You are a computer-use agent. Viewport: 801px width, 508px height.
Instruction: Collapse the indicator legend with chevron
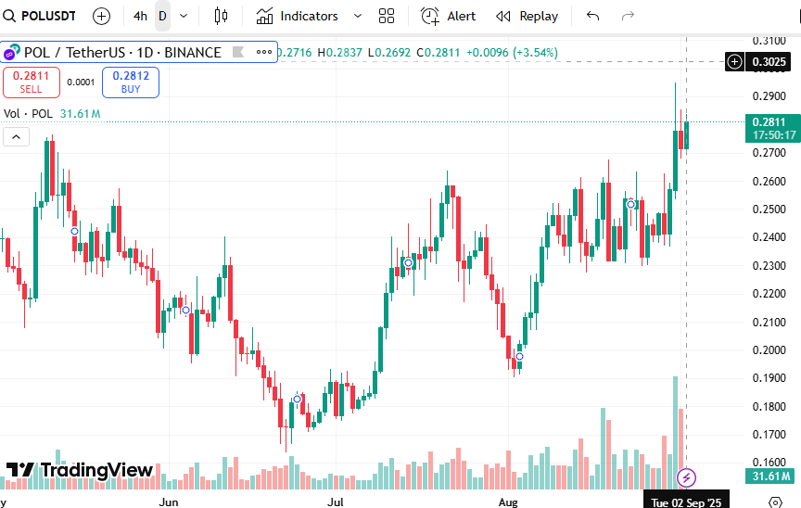(x=17, y=137)
